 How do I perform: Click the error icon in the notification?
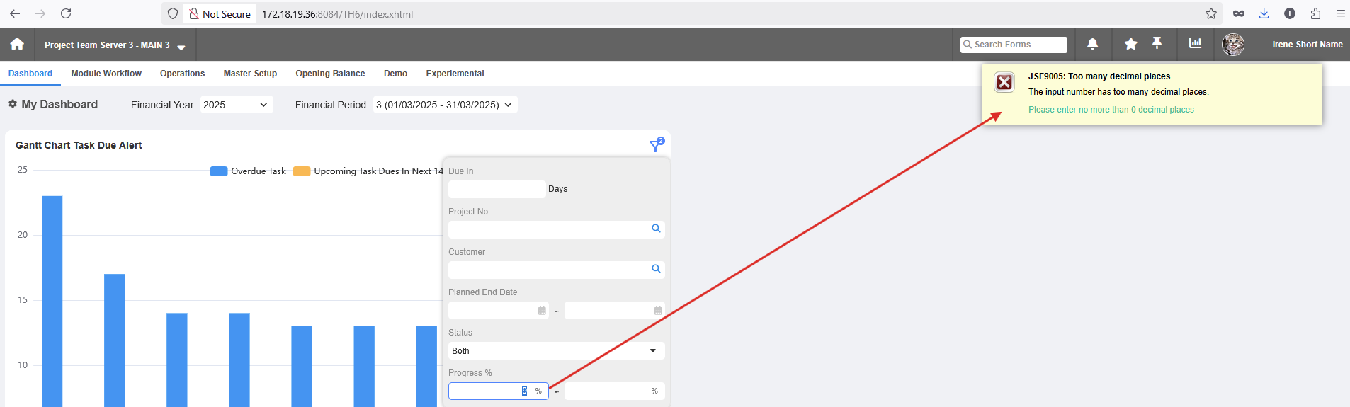(x=1004, y=83)
